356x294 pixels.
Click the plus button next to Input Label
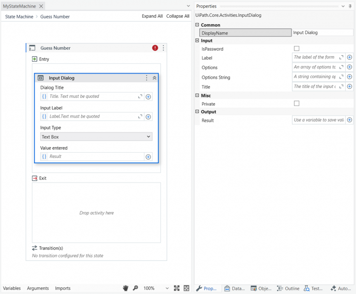(x=148, y=117)
